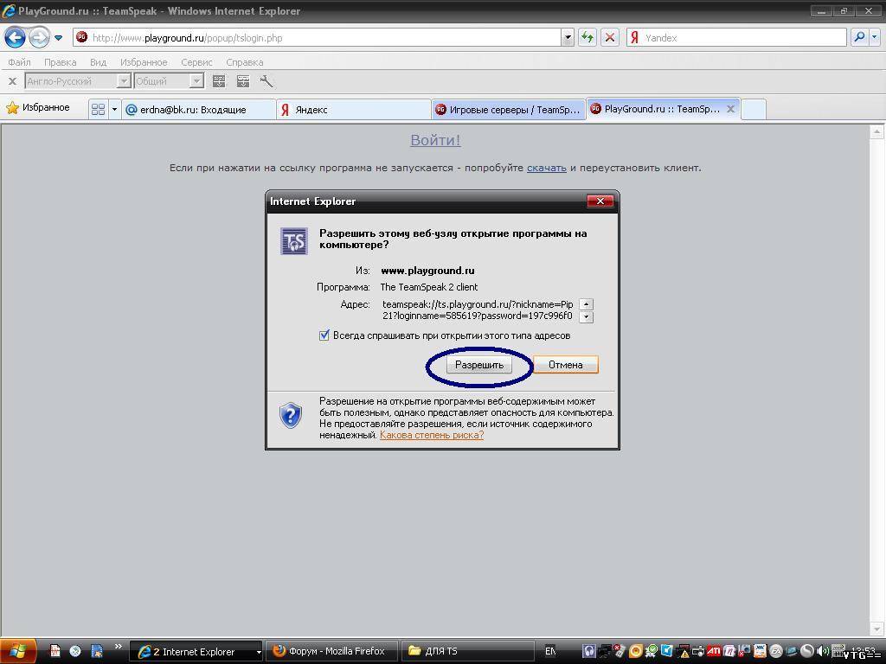The image size is (886, 664).
Task: Expand the Англо-Русский language dropdown
Action: tap(124, 81)
